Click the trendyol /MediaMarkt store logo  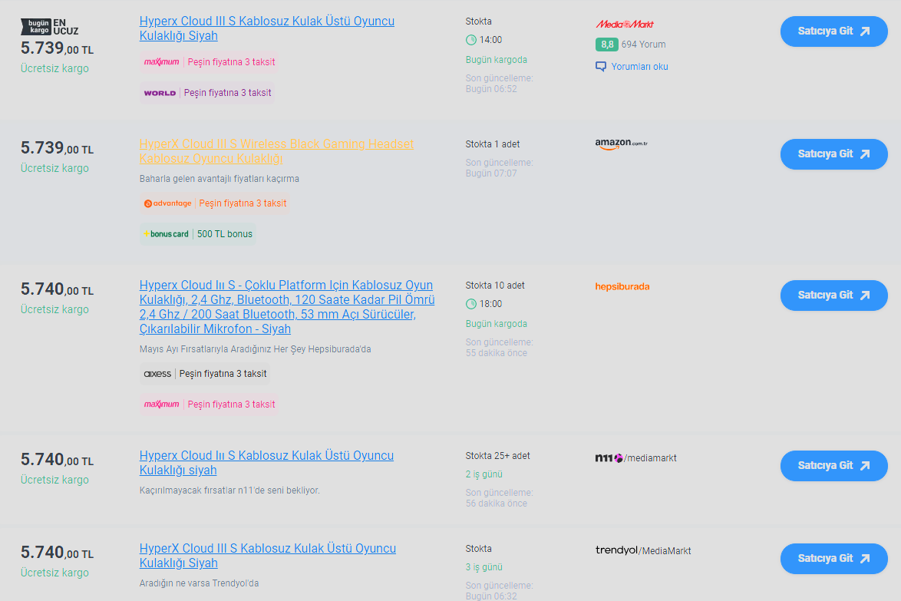[643, 550]
